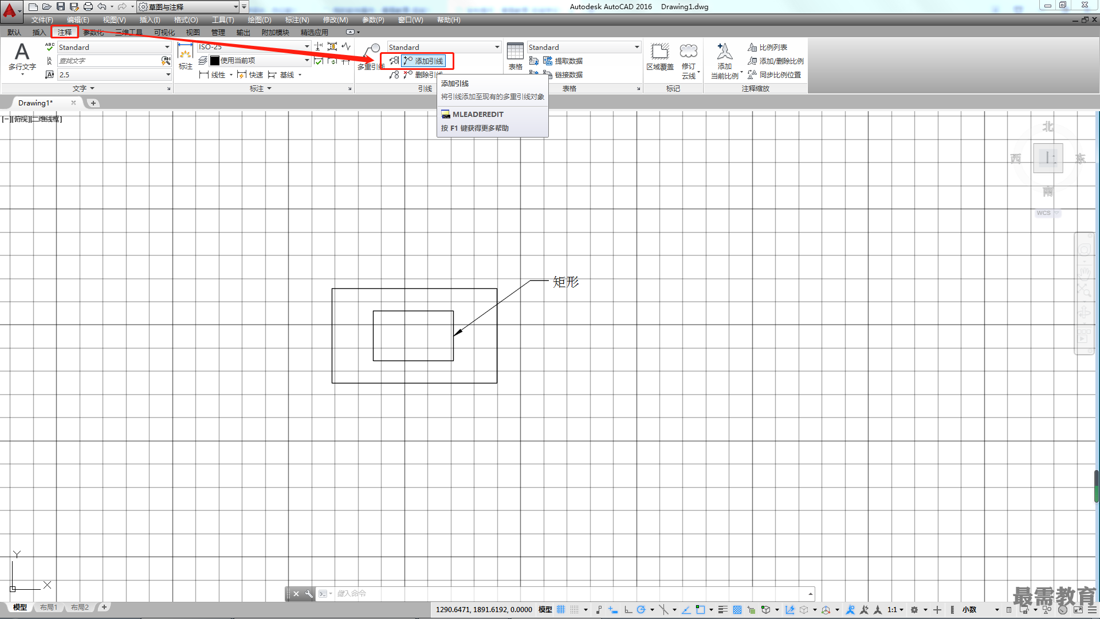Save the drawing with the Save icon
Screen dimensions: 1100x619
61,7
